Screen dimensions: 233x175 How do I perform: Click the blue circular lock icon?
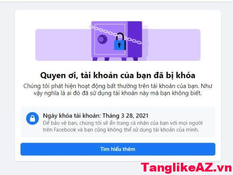[32, 119]
